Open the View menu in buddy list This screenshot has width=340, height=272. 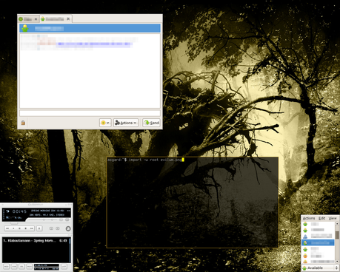coord(333,218)
